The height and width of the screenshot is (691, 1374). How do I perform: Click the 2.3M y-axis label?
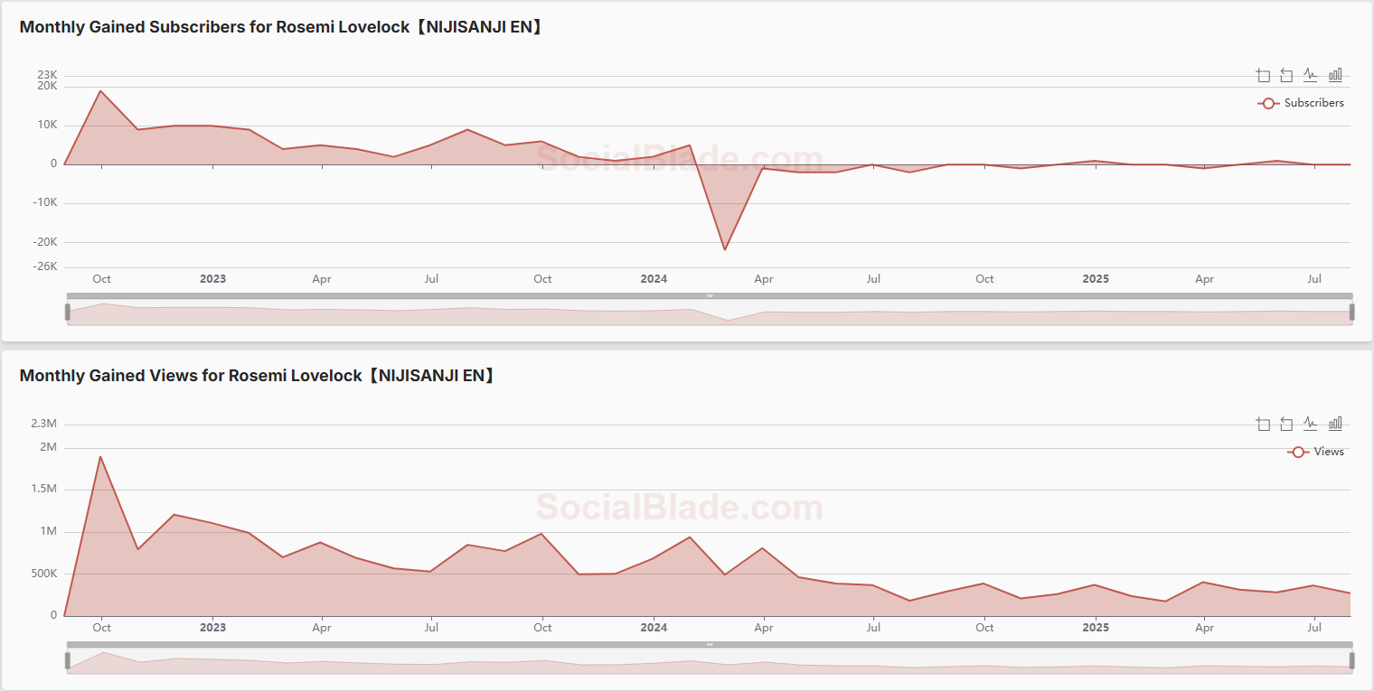(x=43, y=424)
